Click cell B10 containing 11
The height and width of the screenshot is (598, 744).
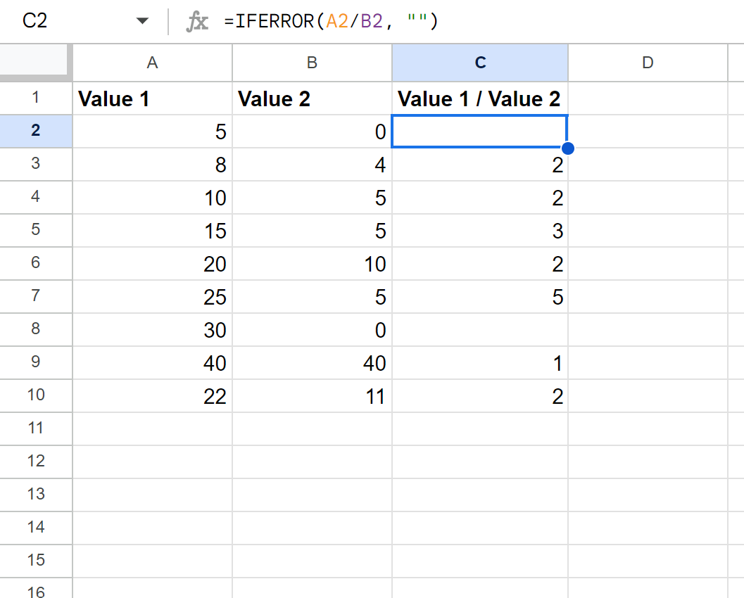click(x=313, y=395)
